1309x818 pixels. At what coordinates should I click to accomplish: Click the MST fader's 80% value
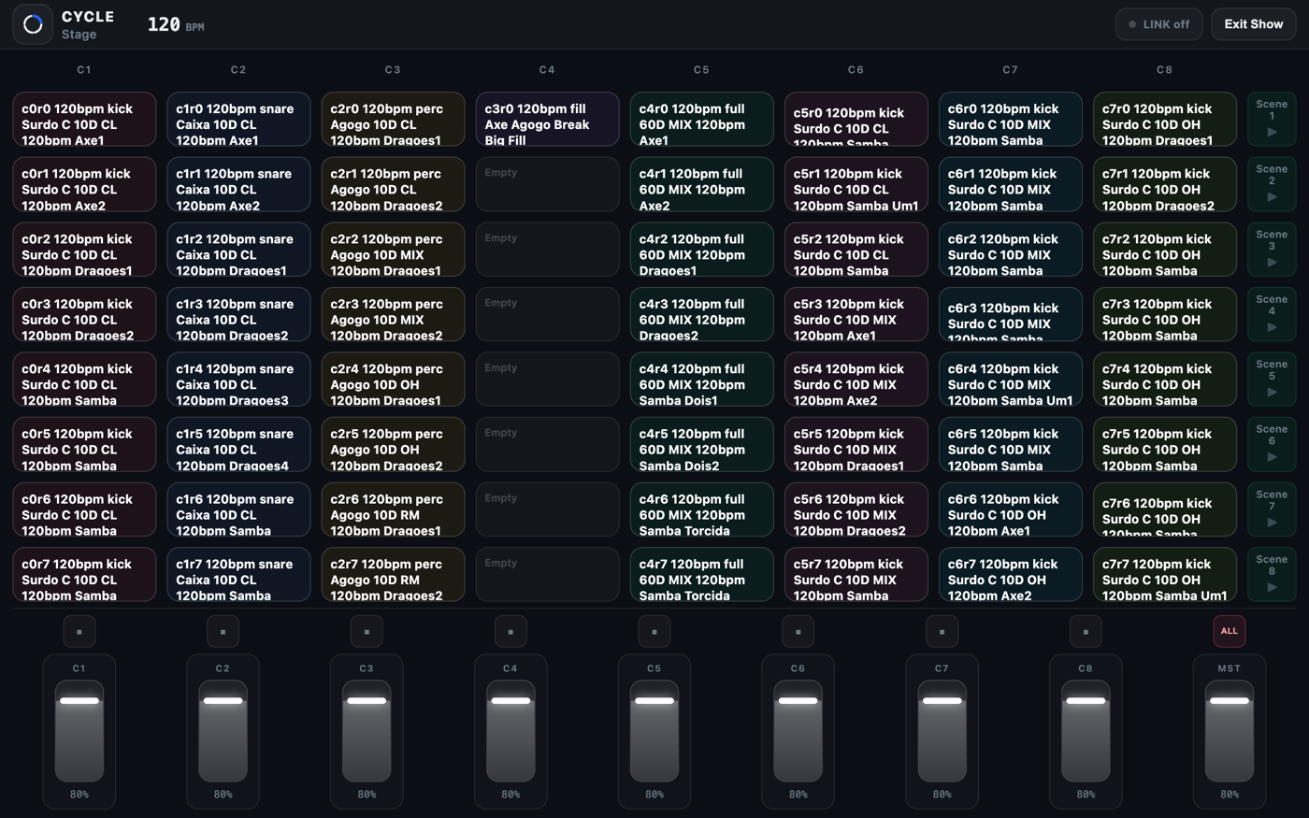tap(1230, 795)
